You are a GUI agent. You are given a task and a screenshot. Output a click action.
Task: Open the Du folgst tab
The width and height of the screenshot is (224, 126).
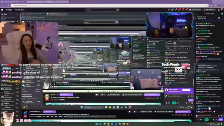pyautogui.click(x=9, y=10)
